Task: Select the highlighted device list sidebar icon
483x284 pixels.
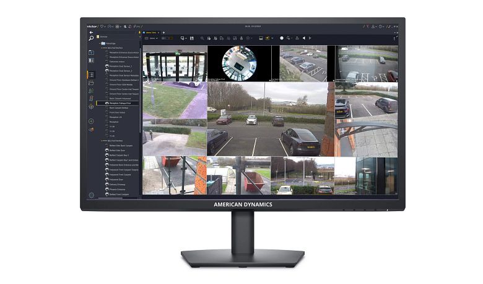Action: 91,75
